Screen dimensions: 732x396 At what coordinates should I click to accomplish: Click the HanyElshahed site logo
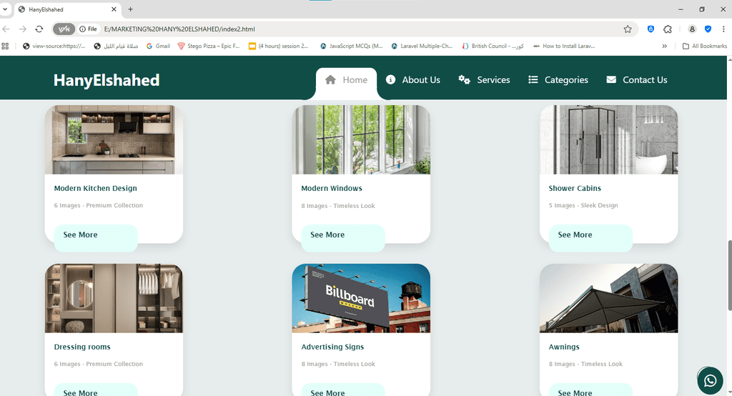[107, 80]
